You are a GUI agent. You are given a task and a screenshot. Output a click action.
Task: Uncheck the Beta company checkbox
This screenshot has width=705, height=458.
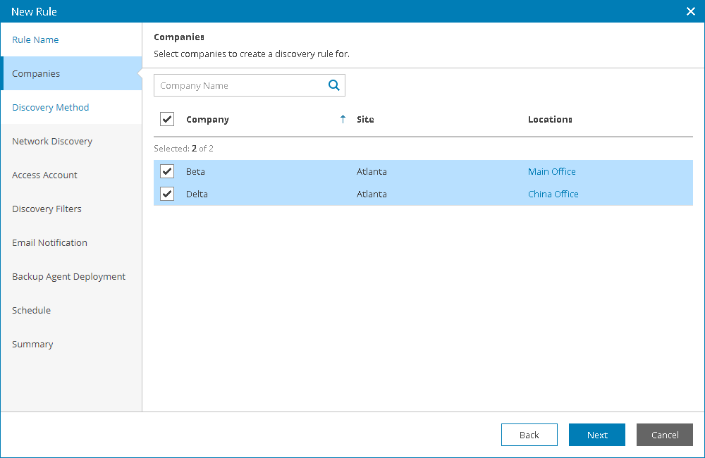coord(167,171)
